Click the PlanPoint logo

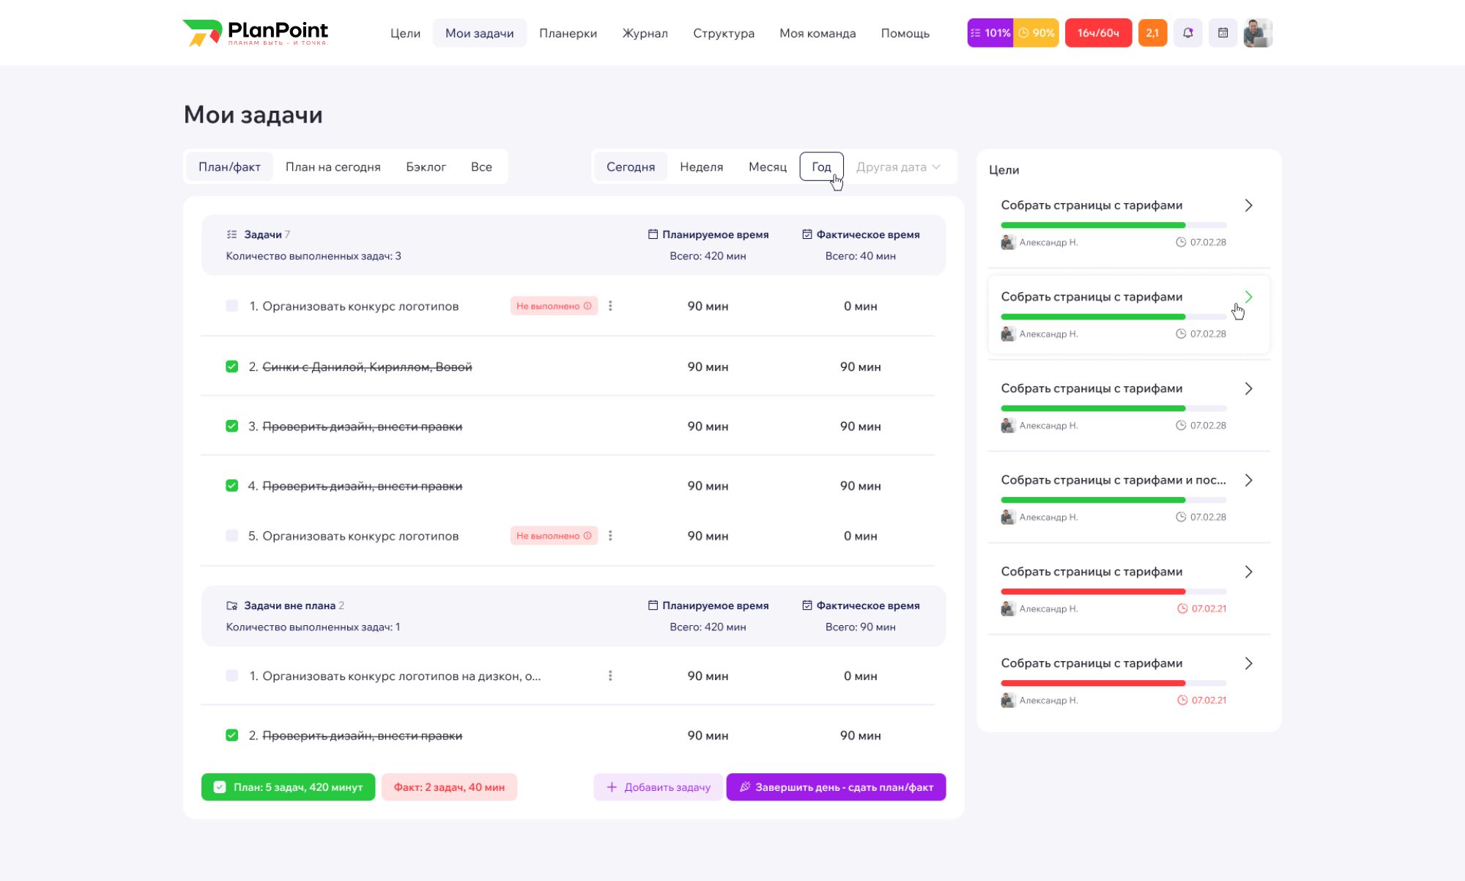click(x=255, y=33)
